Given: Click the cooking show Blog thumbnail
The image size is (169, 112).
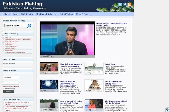Looking at the screenshot, I should coord(49,68).
